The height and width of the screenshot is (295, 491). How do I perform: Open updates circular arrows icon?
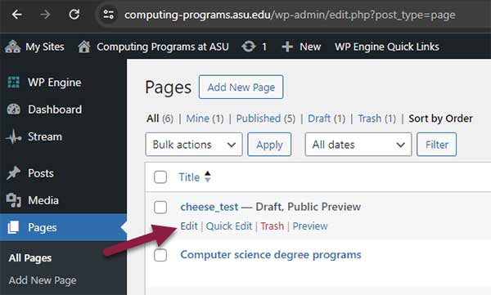coord(249,47)
